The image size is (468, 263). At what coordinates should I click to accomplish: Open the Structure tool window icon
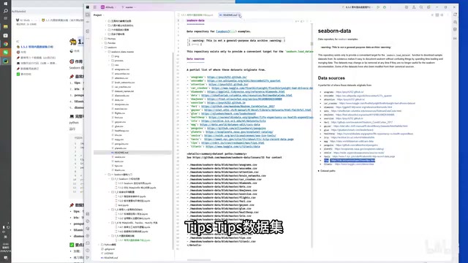88,31
